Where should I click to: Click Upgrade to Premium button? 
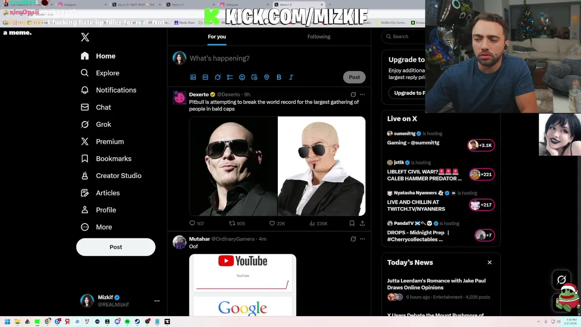408,93
